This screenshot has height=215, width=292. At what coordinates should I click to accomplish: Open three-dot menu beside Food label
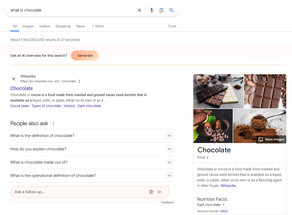pyautogui.click(x=208, y=158)
